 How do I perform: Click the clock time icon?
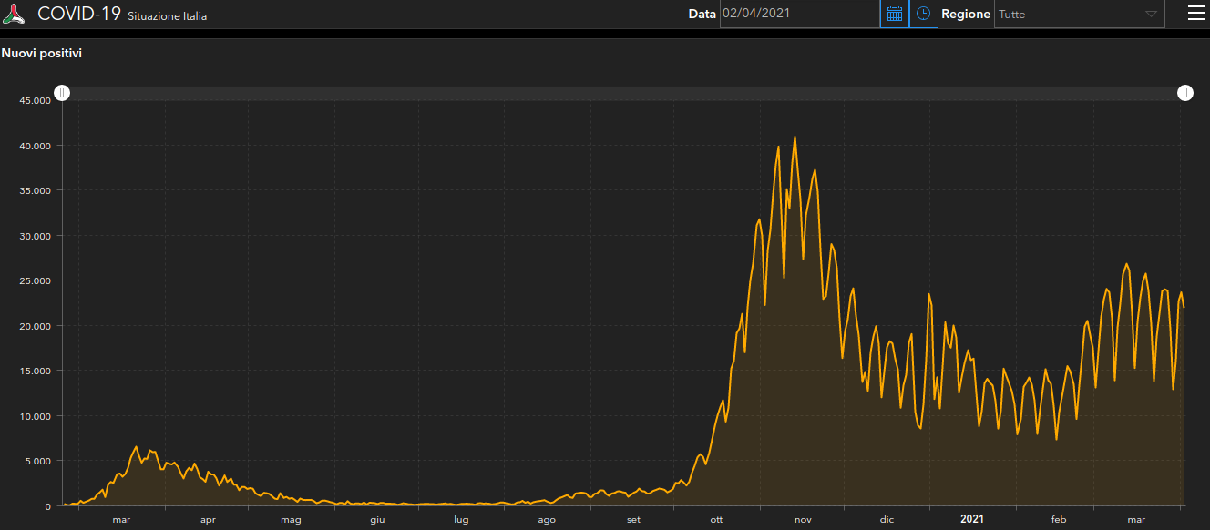[923, 14]
